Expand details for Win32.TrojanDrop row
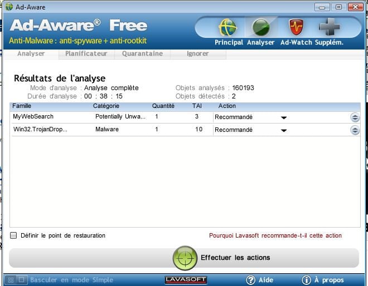368x286 pixels. (355, 130)
